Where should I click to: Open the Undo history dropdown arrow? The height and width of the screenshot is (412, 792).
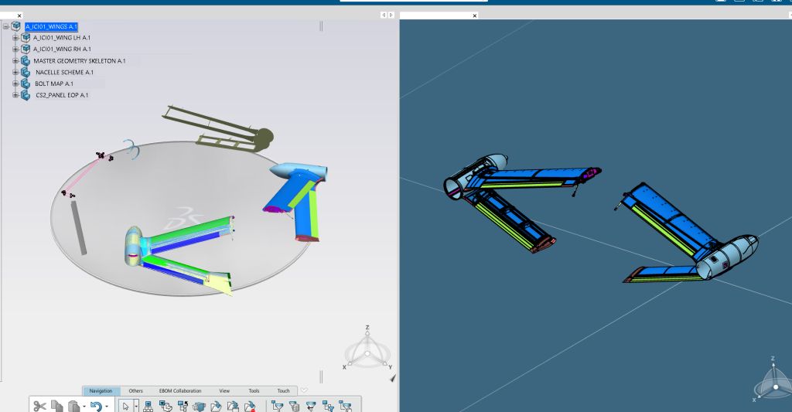pyautogui.click(x=107, y=406)
